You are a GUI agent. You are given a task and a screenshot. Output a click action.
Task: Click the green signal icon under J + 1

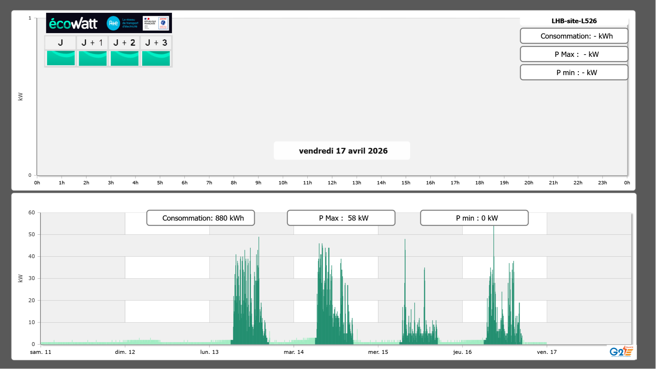tap(92, 58)
